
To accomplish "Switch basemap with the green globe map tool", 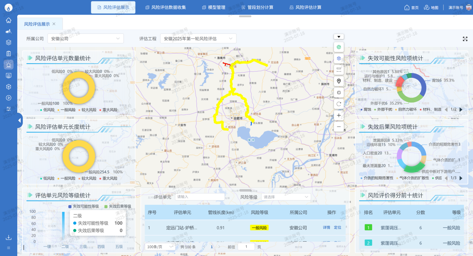I will coord(339,47).
